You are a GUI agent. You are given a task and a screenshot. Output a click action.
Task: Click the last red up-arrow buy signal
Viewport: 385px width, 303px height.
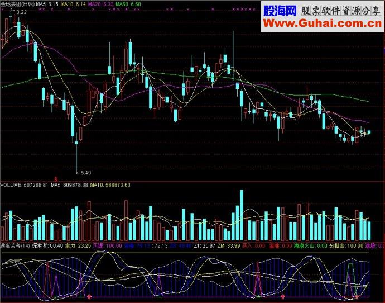(x=357, y=297)
